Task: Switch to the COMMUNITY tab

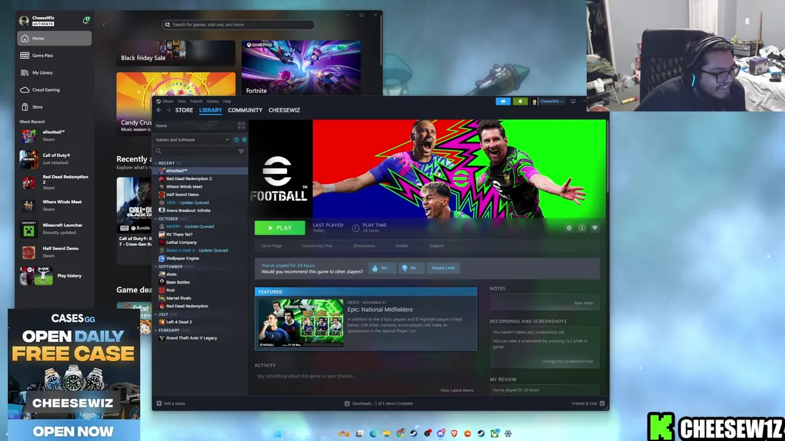Action: coord(245,110)
